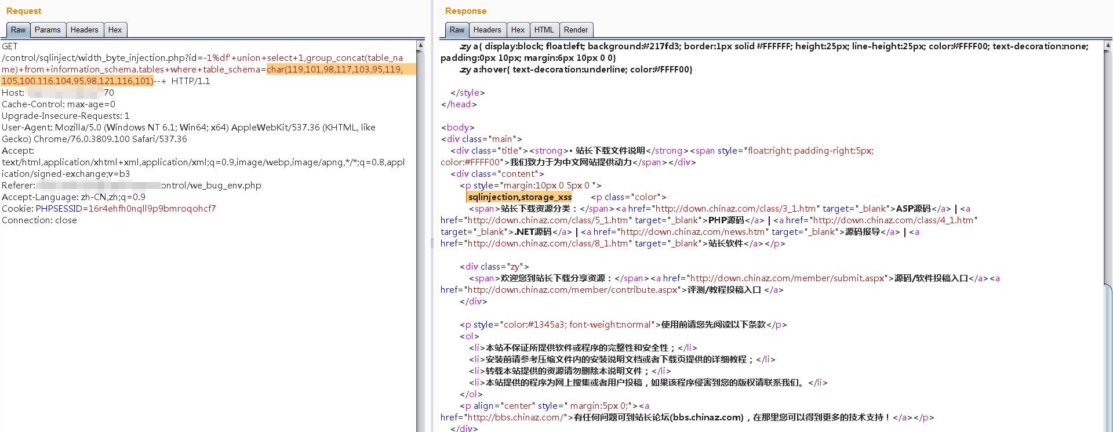The height and width of the screenshot is (432, 1113).
Task: Click the 'Cache-Control: max-age=0' line
Action: [x=59, y=104]
